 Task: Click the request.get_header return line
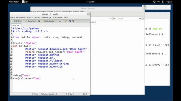pos(55,52)
